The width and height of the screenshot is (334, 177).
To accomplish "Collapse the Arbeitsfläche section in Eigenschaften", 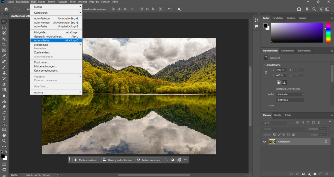I will point(264,64).
